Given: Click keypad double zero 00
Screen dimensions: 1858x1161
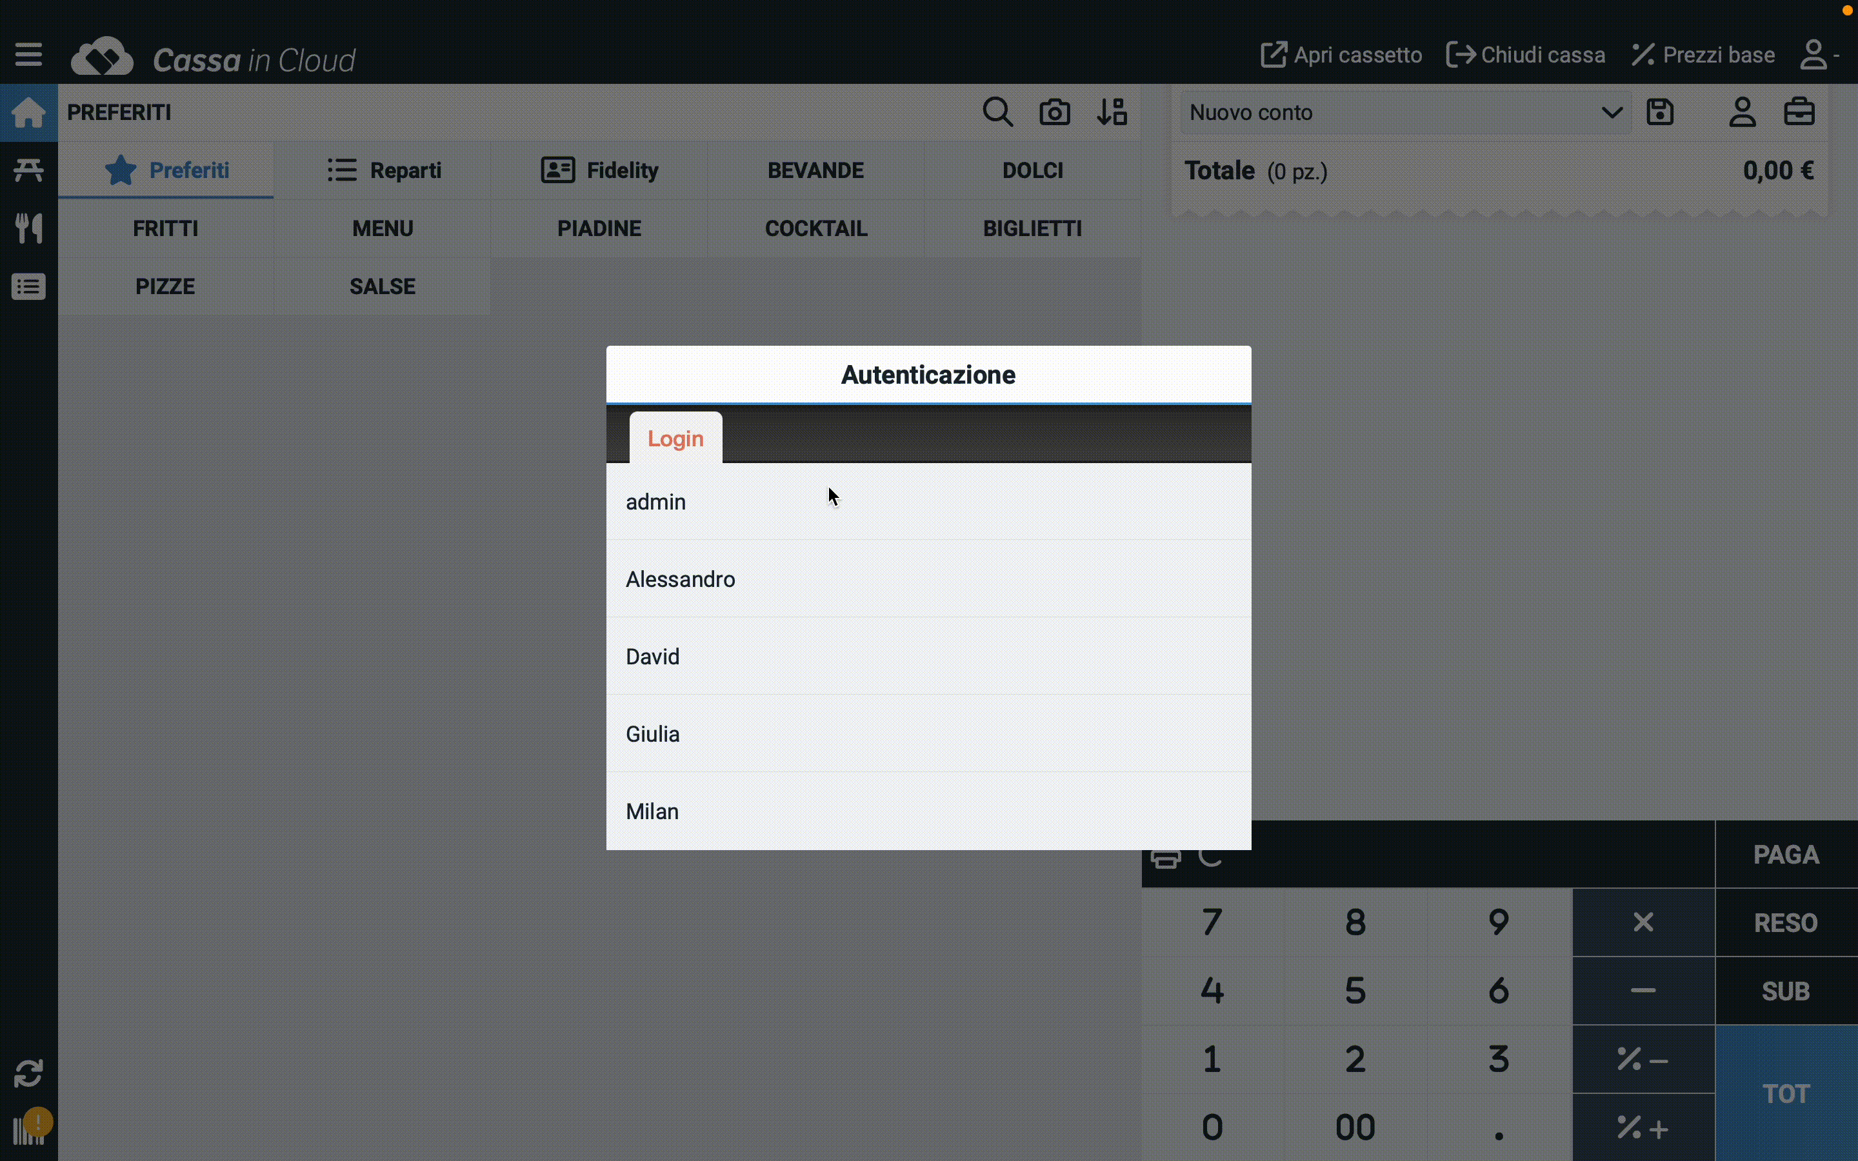Looking at the screenshot, I should (1355, 1127).
